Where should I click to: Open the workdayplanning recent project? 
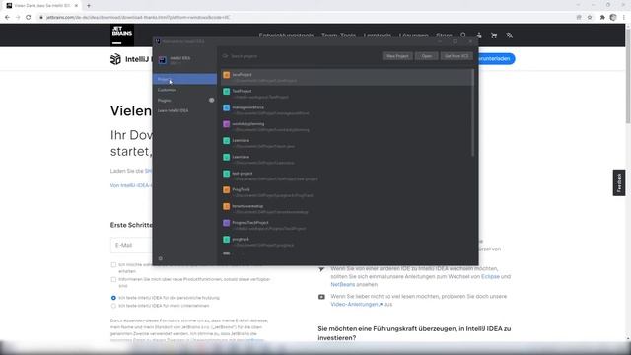coord(347,127)
